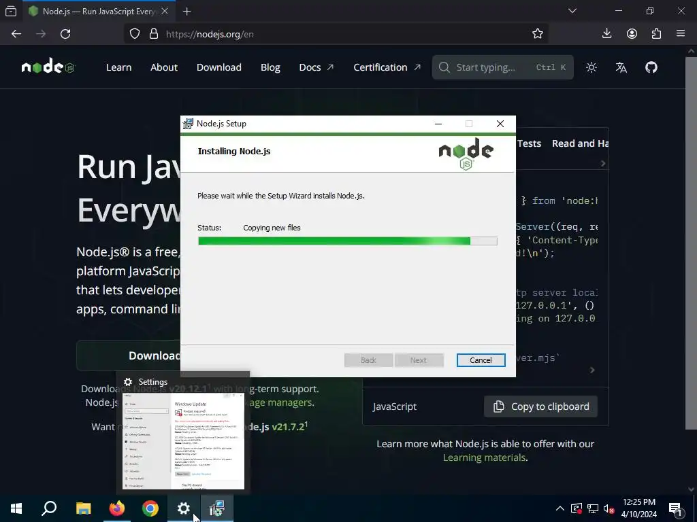Open Windows taskbar search
This screenshot has height=522, width=697.
49,508
